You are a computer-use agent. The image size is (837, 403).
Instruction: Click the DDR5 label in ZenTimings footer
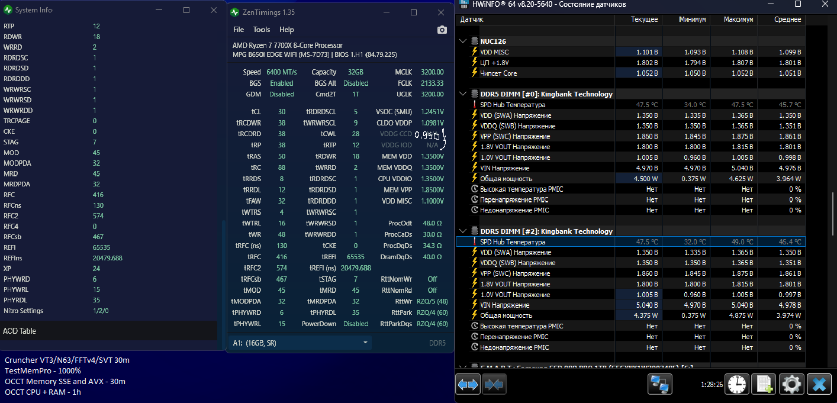pos(437,343)
